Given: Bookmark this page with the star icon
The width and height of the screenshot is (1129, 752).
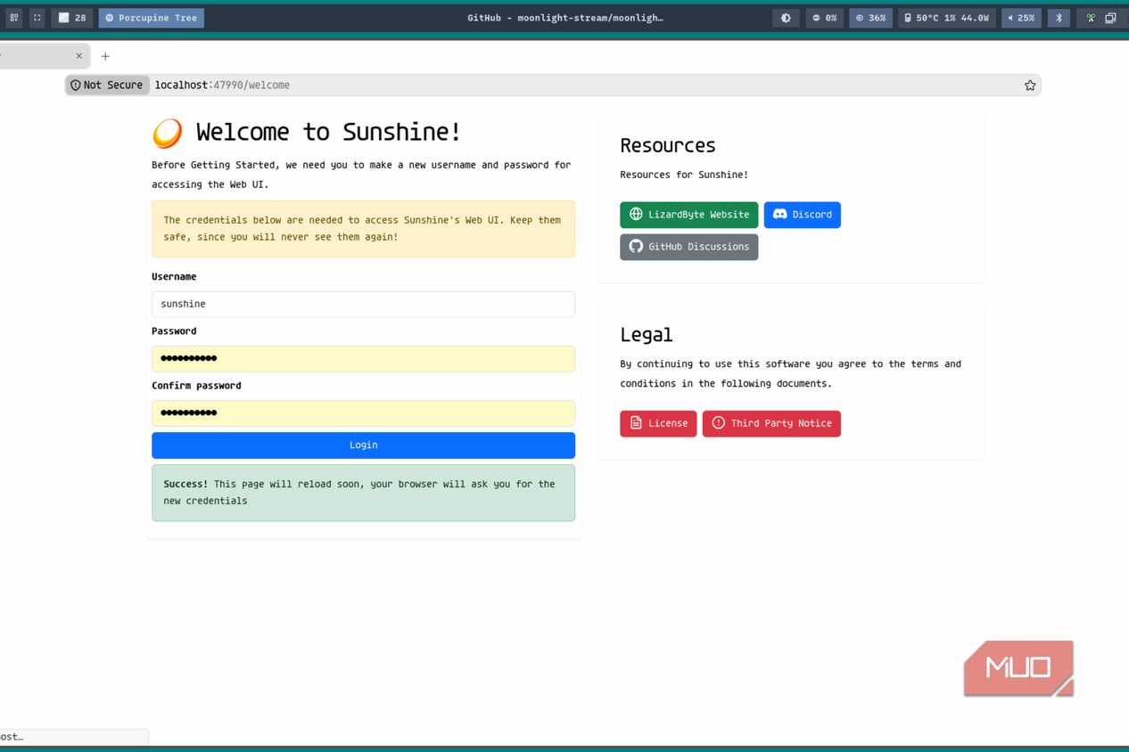Looking at the screenshot, I should [1030, 86].
